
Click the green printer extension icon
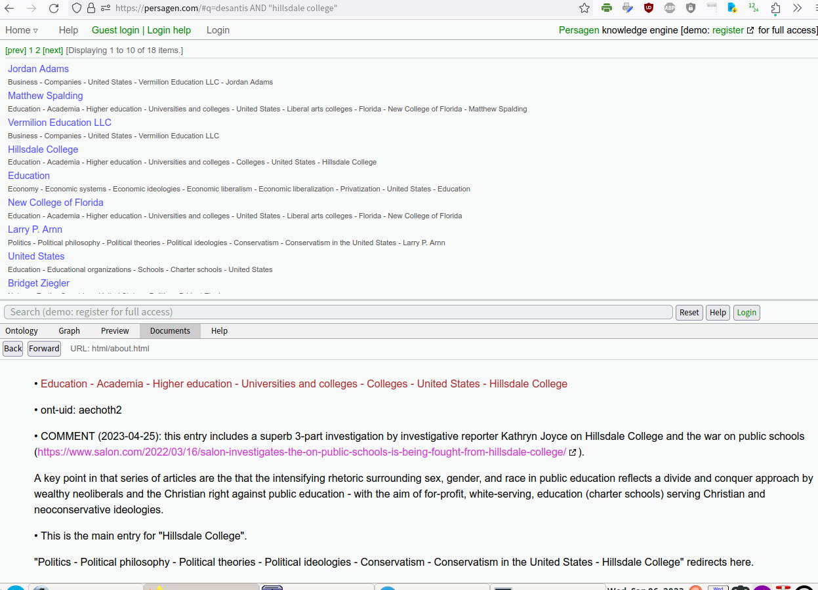[x=607, y=9]
